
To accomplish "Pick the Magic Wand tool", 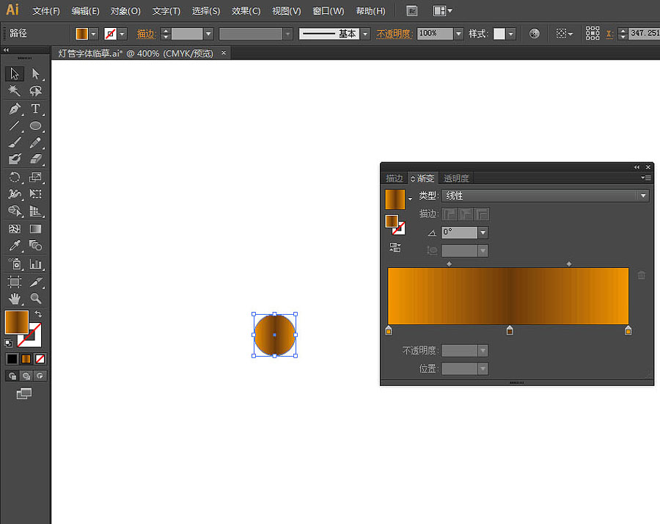I will [x=15, y=91].
